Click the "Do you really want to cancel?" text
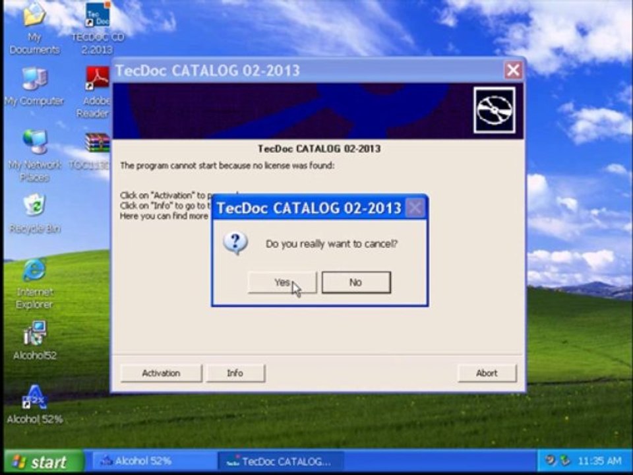The height and width of the screenshot is (475, 633). click(x=332, y=244)
